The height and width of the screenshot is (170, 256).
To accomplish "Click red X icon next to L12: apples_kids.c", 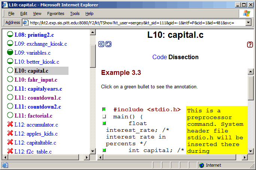I will [10, 133].
